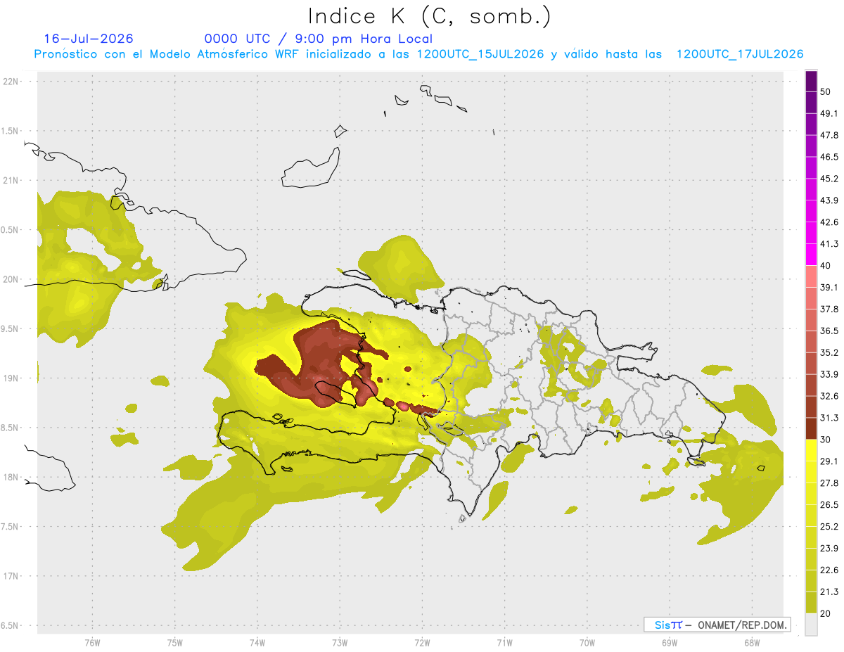844x652 pixels.
Task: Click the colorbar value 45.2
Action: click(829, 179)
